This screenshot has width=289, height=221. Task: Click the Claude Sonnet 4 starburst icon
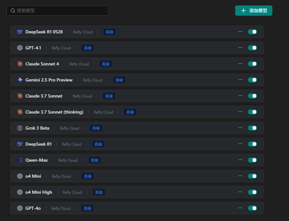point(20,64)
